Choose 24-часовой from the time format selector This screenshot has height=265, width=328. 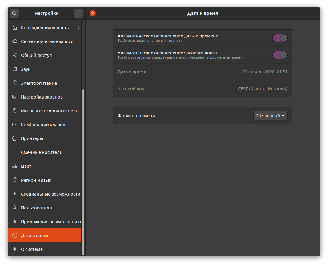tap(270, 116)
